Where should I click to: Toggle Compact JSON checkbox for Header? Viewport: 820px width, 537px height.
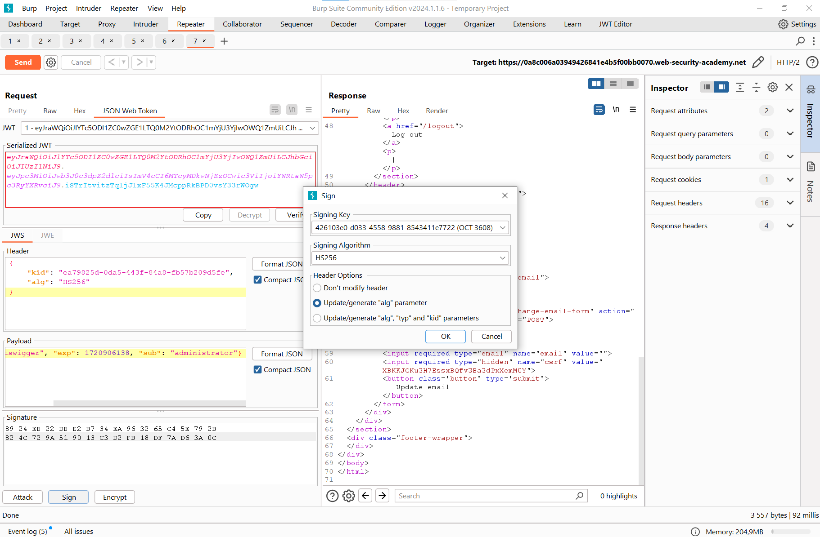point(258,280)
